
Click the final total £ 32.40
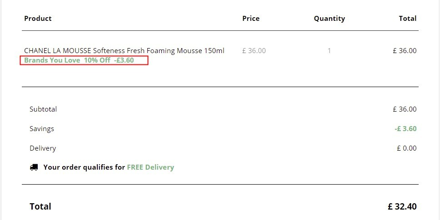(x=402, y=206)
